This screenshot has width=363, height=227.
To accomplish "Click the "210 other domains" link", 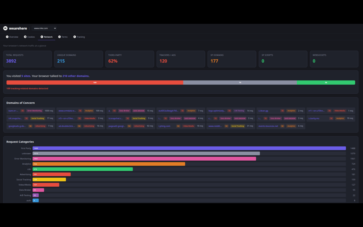I will [76, 76].
